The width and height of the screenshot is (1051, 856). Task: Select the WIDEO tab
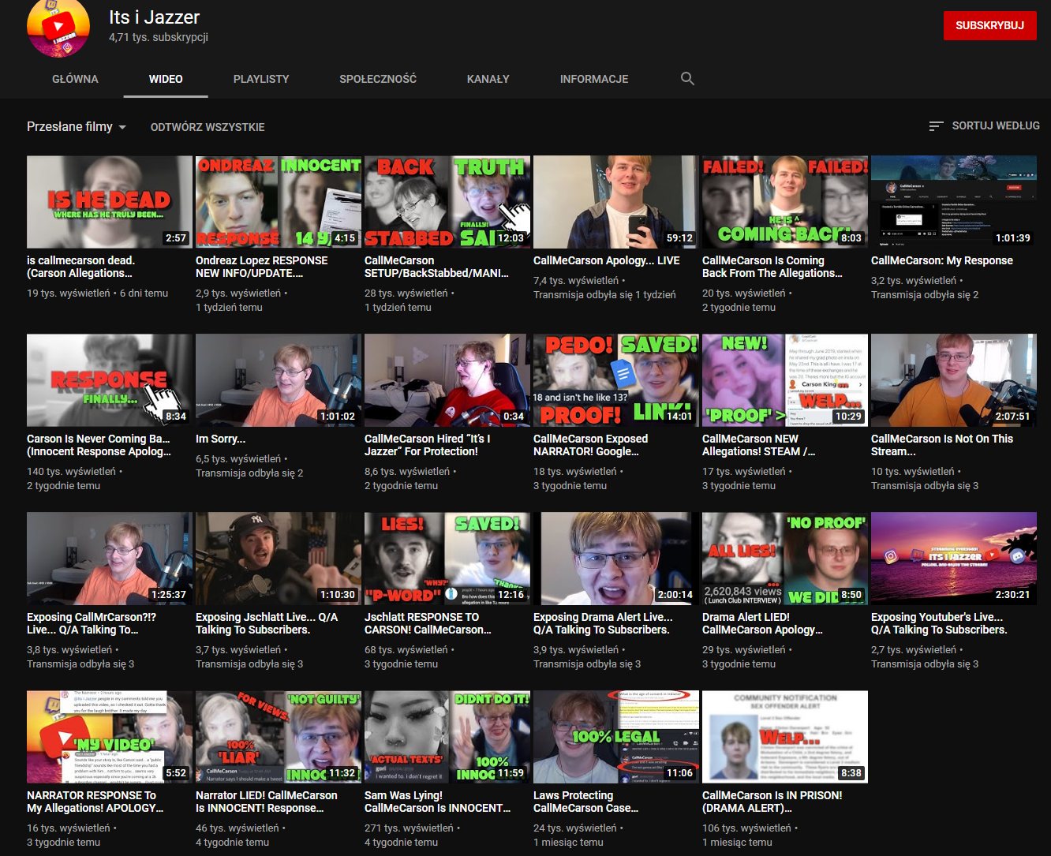click(x=166, y=79)
